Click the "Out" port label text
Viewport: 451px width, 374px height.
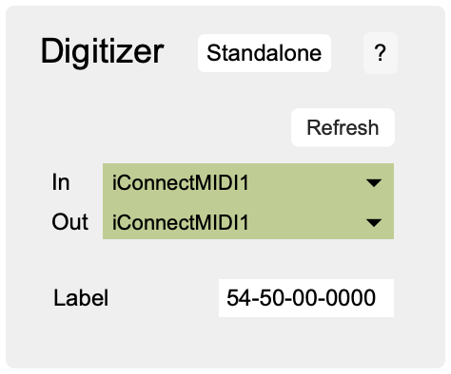tap(69, 222)
